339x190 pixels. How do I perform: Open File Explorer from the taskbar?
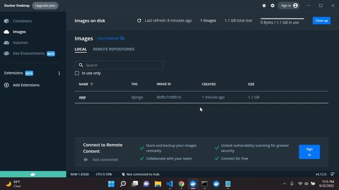[158, 184]
